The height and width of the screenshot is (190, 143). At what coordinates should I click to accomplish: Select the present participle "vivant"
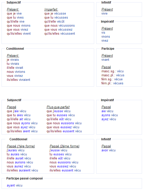click(105, 60)
